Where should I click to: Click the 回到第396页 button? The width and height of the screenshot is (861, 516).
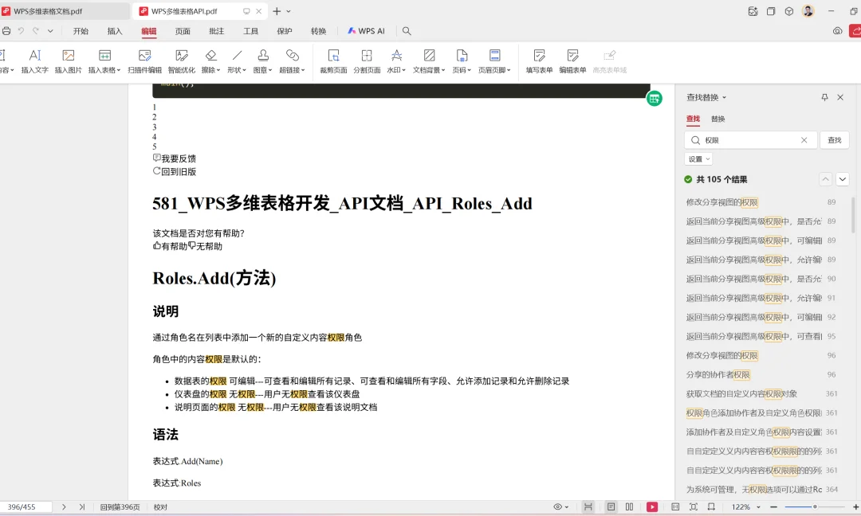120,507
